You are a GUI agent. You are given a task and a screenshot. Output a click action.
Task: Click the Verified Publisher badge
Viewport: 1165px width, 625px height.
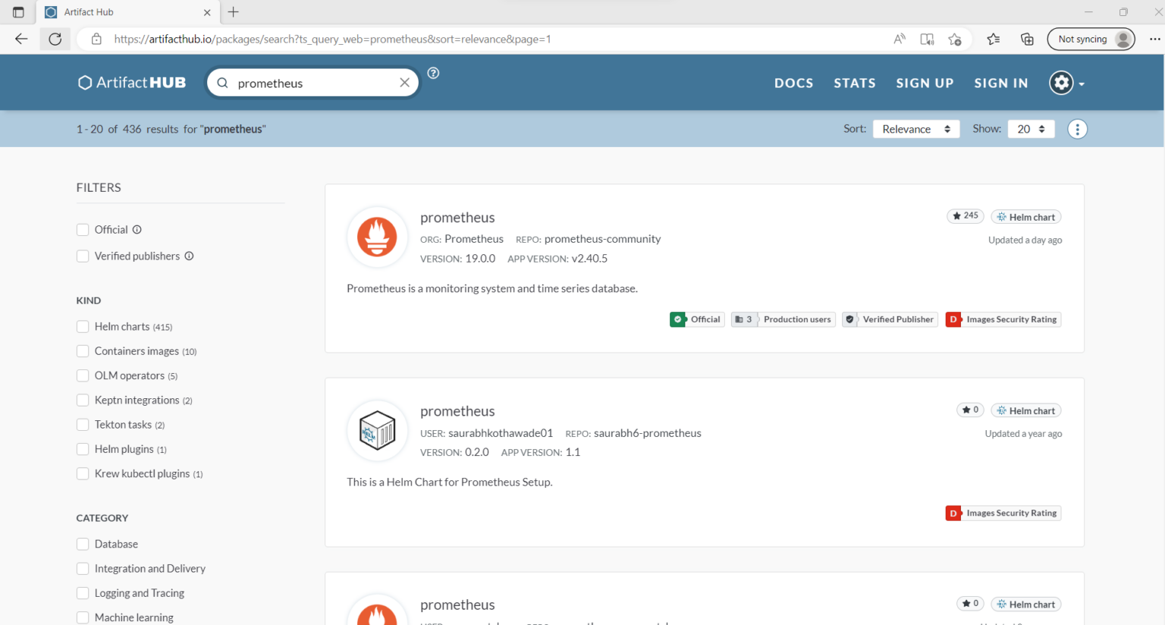pyautogui.click(x=890, y=319)
